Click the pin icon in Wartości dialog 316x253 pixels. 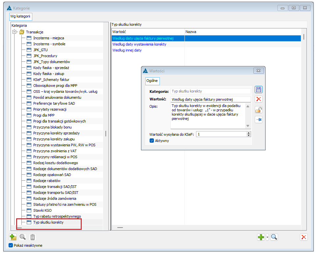[x=258, y=120]
